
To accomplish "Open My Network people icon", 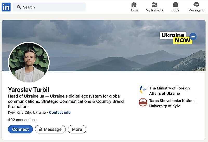I will pos(155,5).
